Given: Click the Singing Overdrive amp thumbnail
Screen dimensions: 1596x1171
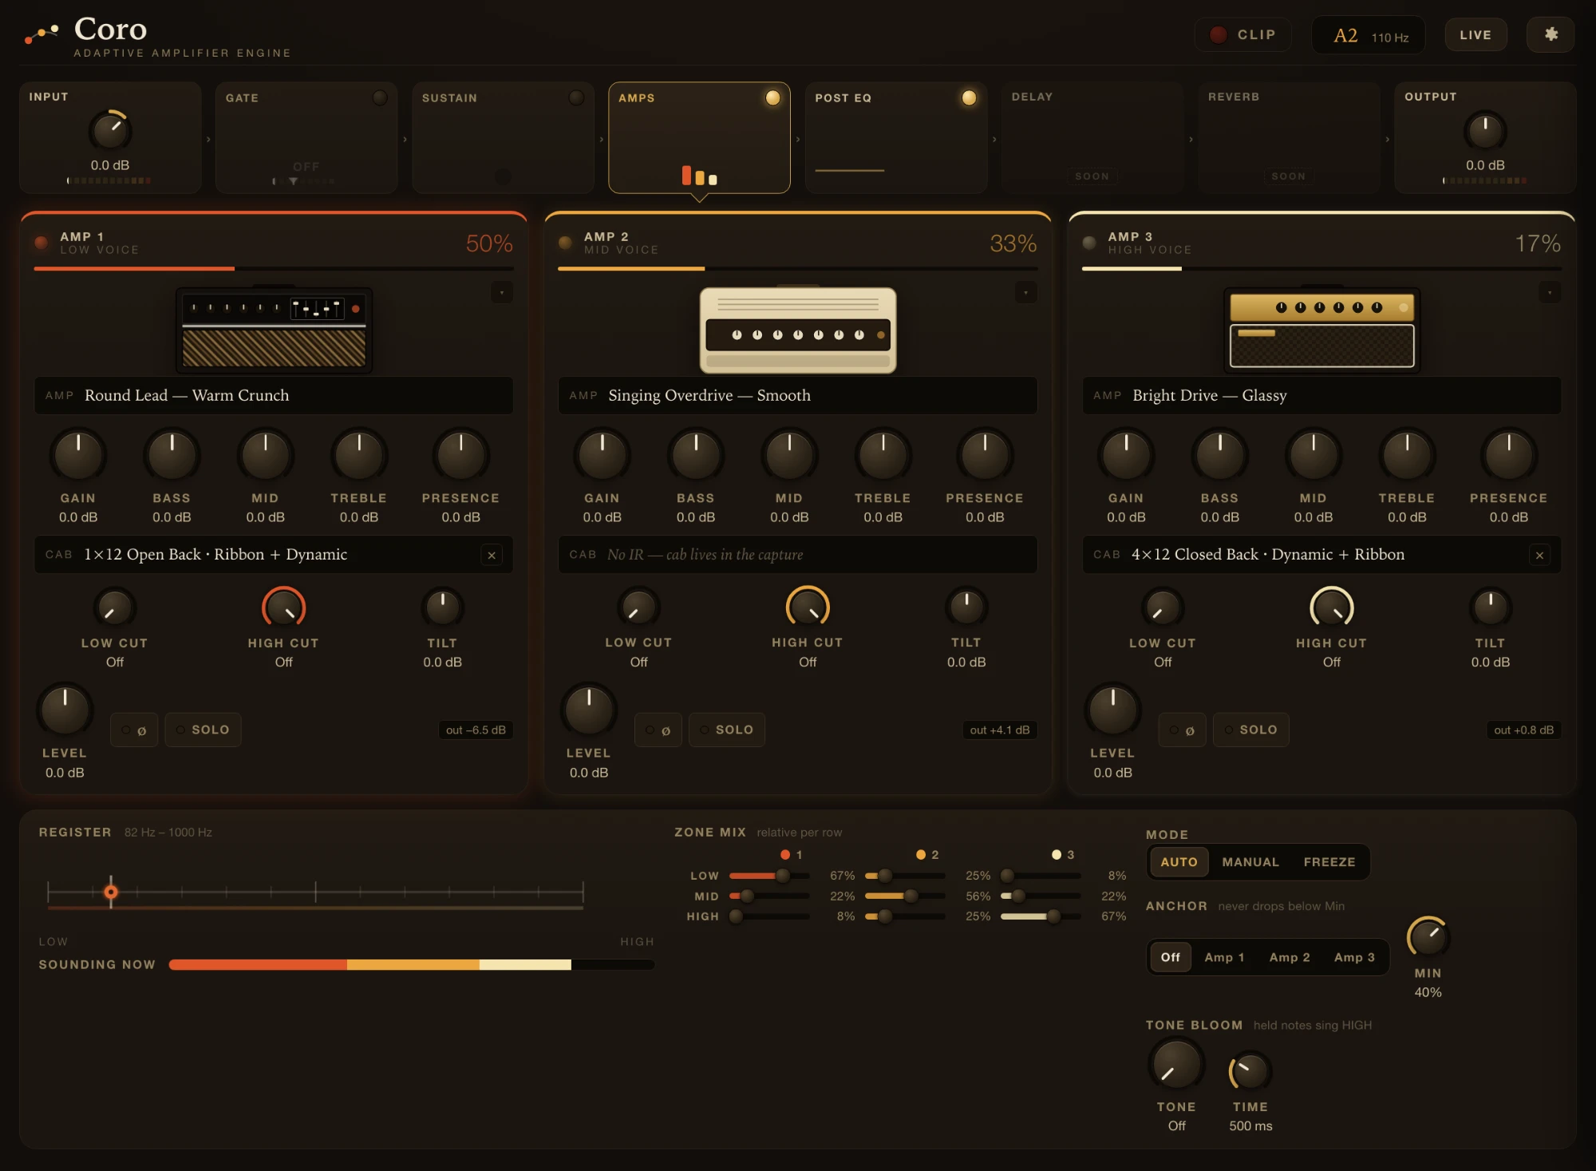Looking at the screenshot, I should 798,330.
